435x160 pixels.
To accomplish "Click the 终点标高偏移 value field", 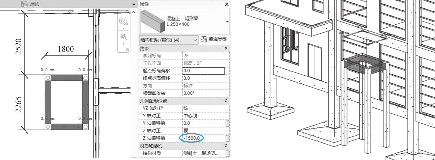I will 204,78.
